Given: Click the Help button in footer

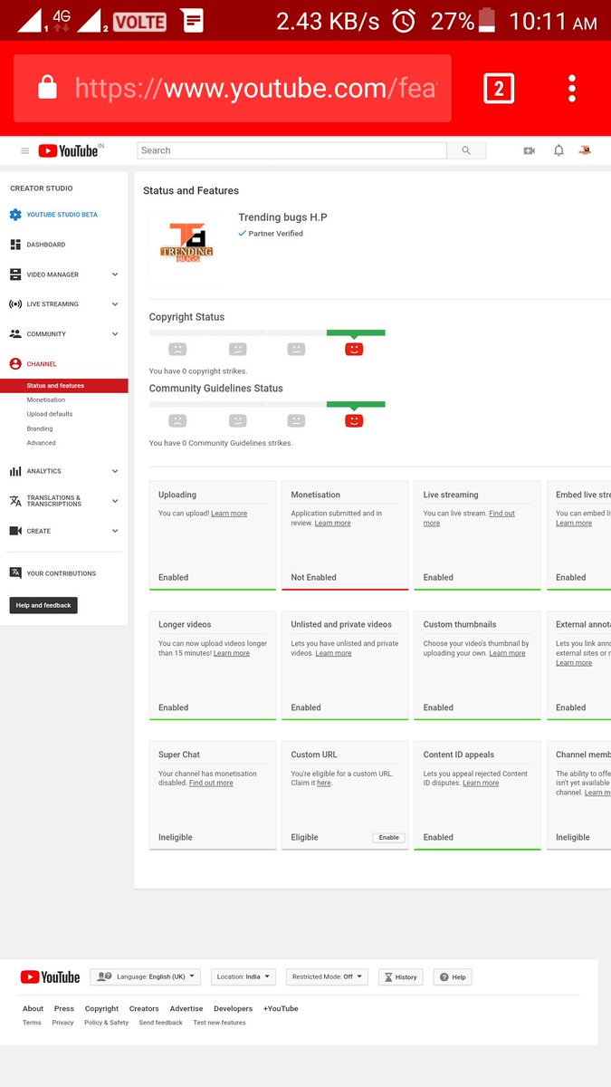Looking at the screenshot, I should [x=453, y=977].
